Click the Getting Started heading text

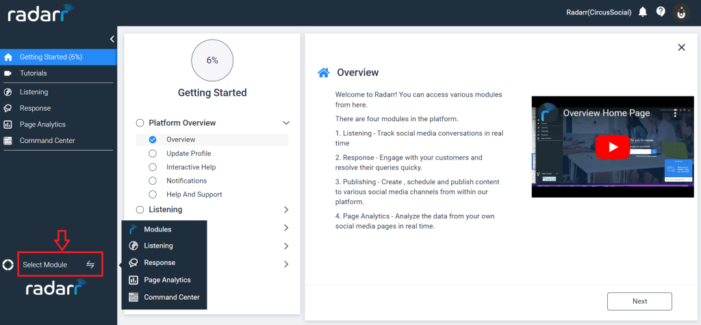212,93
